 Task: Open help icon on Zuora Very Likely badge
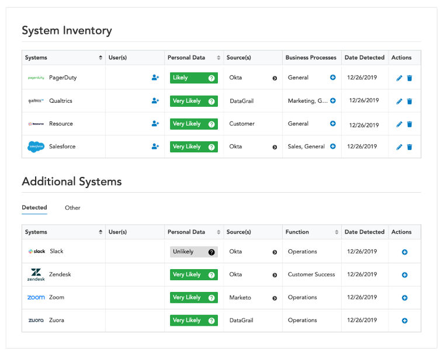pos(211,321)
